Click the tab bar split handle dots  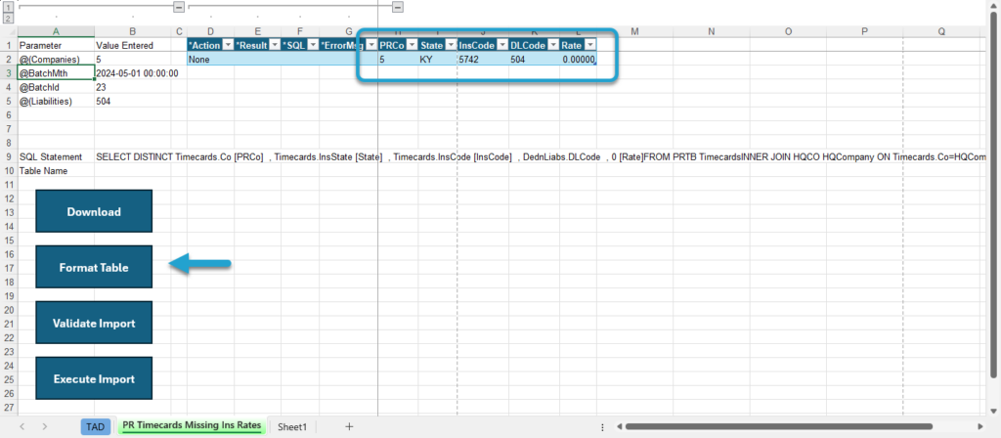[602, 426]
